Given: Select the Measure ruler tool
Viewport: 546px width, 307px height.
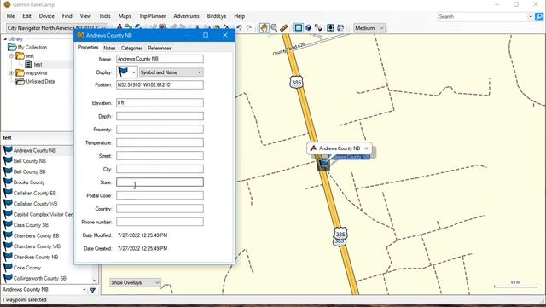Looking at the screenshot, I should point(284,28).
